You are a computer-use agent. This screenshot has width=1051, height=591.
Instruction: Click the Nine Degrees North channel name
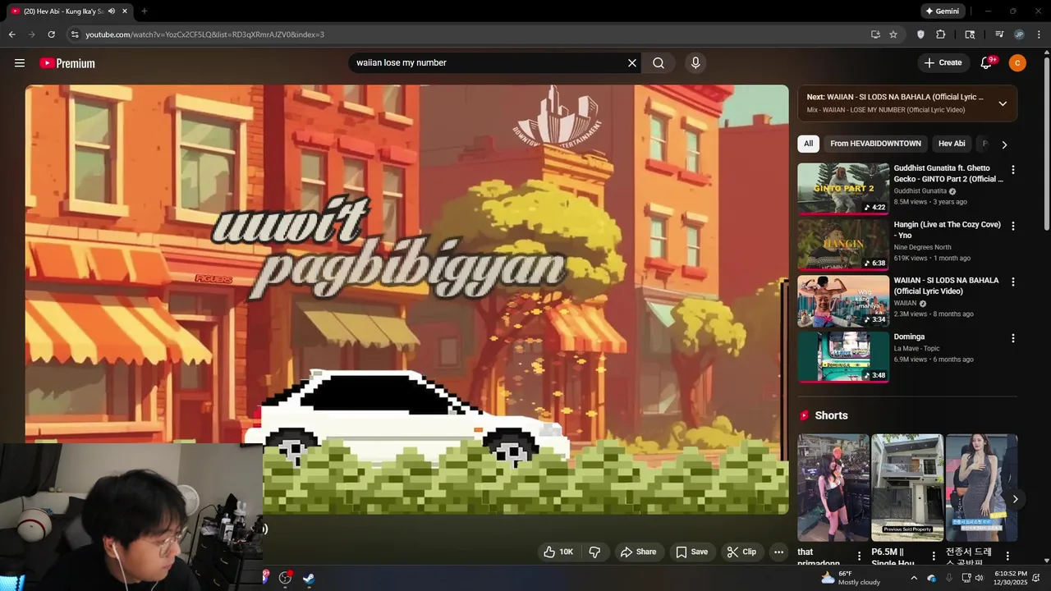pos(923,247)
